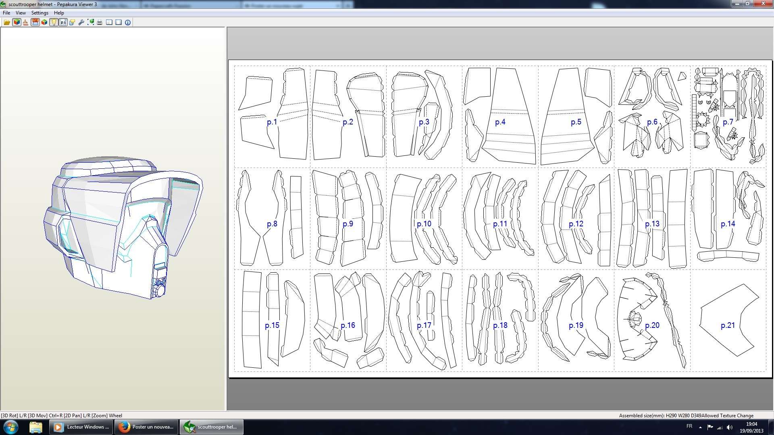Select the p.4 pattern page
This screenshot has width=774, height=435.
click(x=500, y=116)
